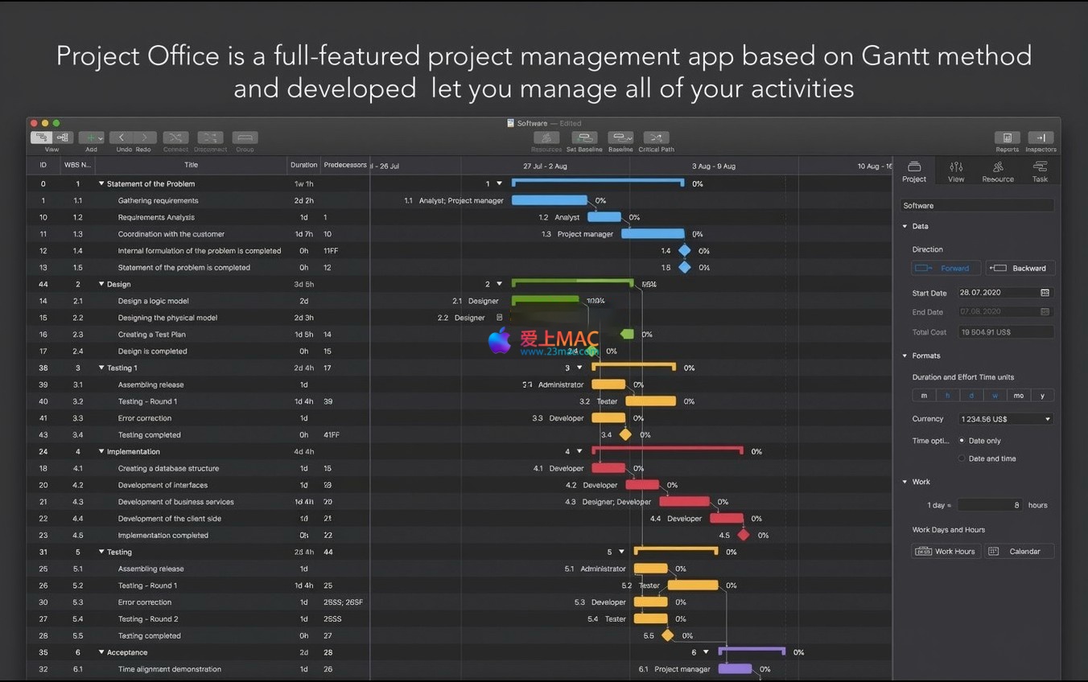Image resolution: width=1088 pixels, height=682 pixels.
Task: Select the Date and time radio button
Action: (x=962, y=458)
